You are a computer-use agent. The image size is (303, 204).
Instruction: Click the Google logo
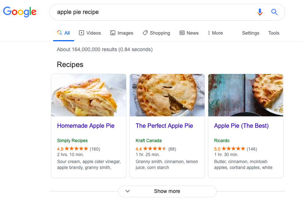coord(20,12)
